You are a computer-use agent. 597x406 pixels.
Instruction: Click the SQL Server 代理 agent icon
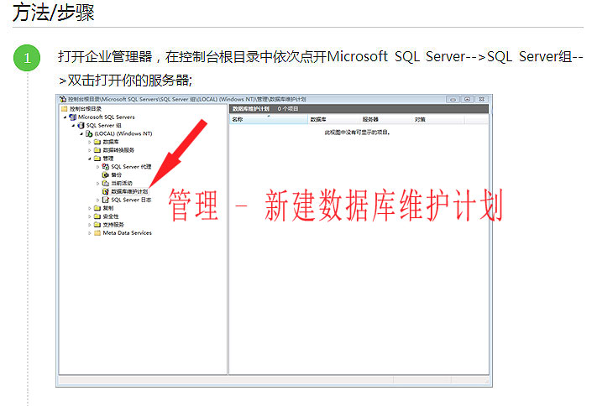coord(106,167)
